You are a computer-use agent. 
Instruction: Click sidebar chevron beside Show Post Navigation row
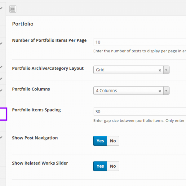pos(2,137)
